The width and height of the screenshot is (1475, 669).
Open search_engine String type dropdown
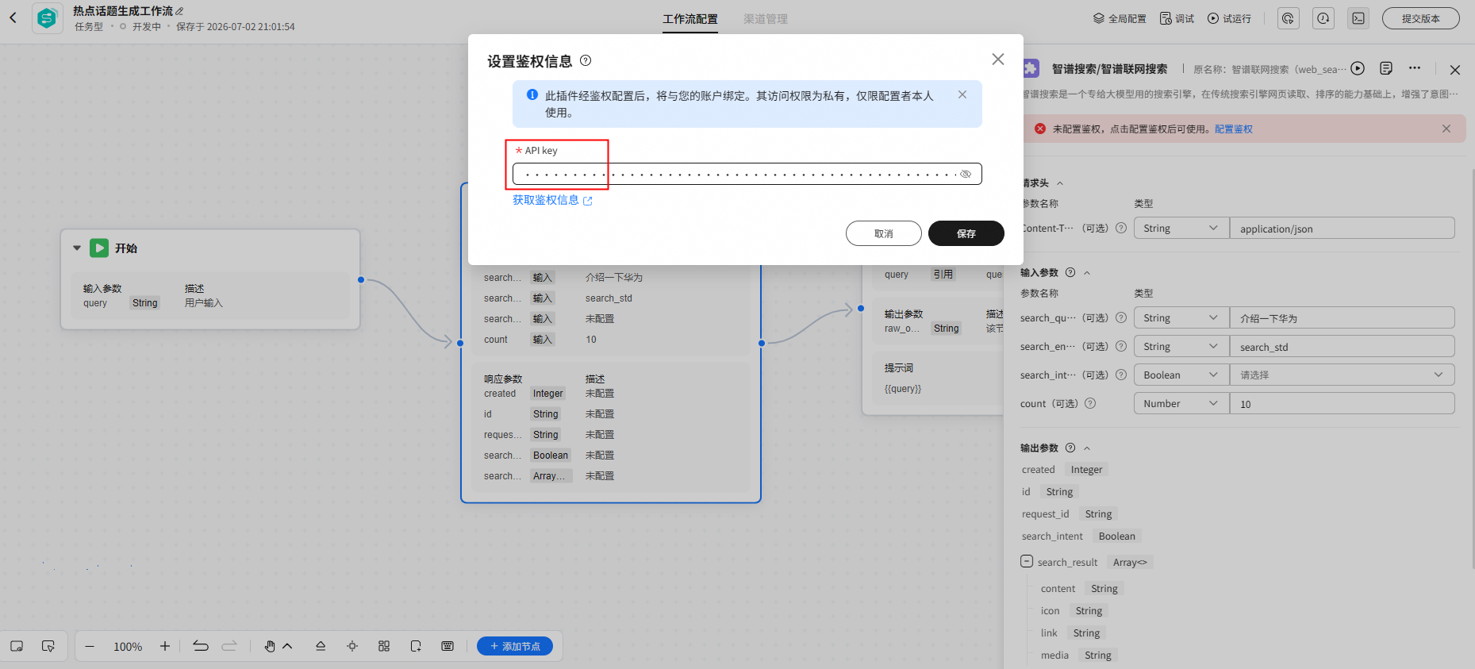click(1181, 347)
